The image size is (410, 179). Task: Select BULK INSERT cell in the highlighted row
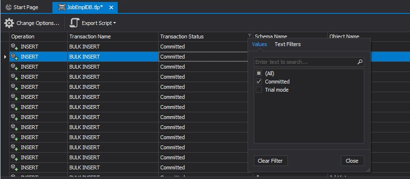click(113, 57)
